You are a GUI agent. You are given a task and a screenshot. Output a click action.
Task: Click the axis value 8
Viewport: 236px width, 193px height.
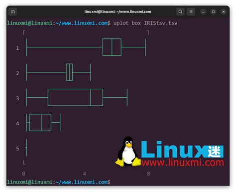coord(148,174)
